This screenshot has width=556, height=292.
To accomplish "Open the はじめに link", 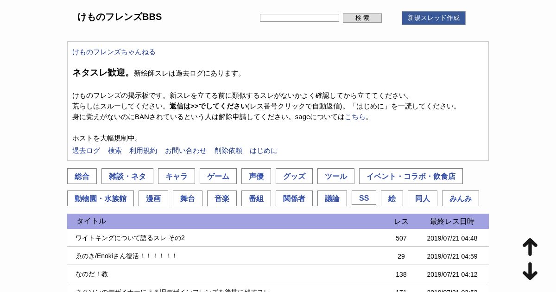I will pyautogui.click(x=264, y=151).
